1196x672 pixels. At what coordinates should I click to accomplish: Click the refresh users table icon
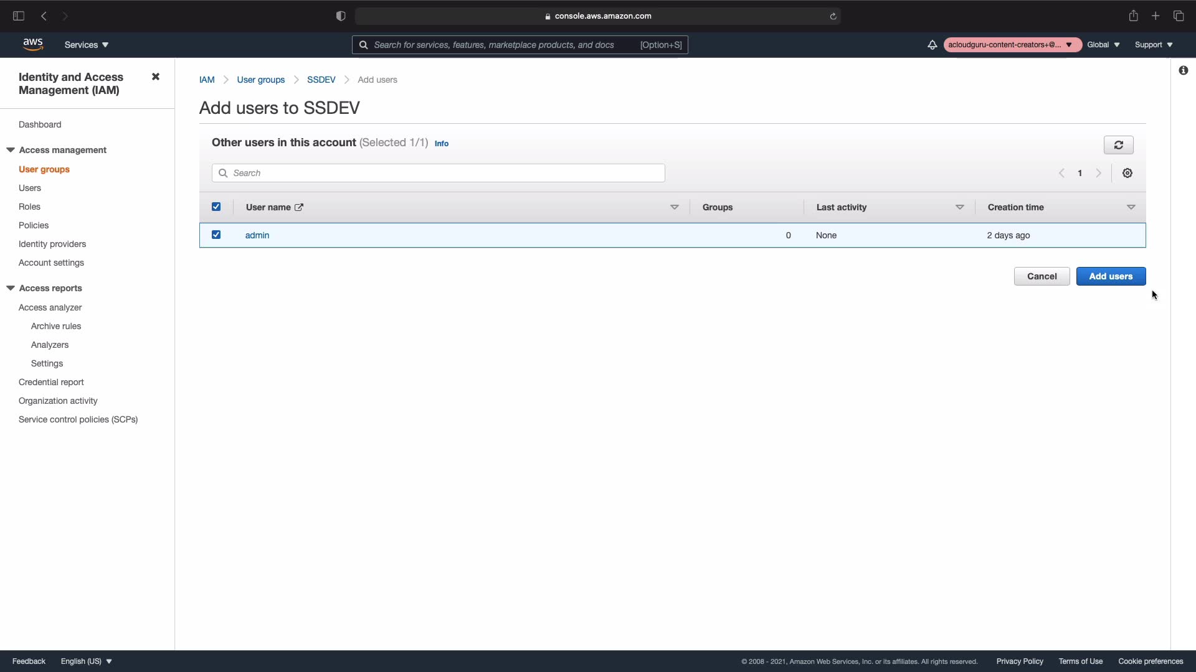(1118, 145)
